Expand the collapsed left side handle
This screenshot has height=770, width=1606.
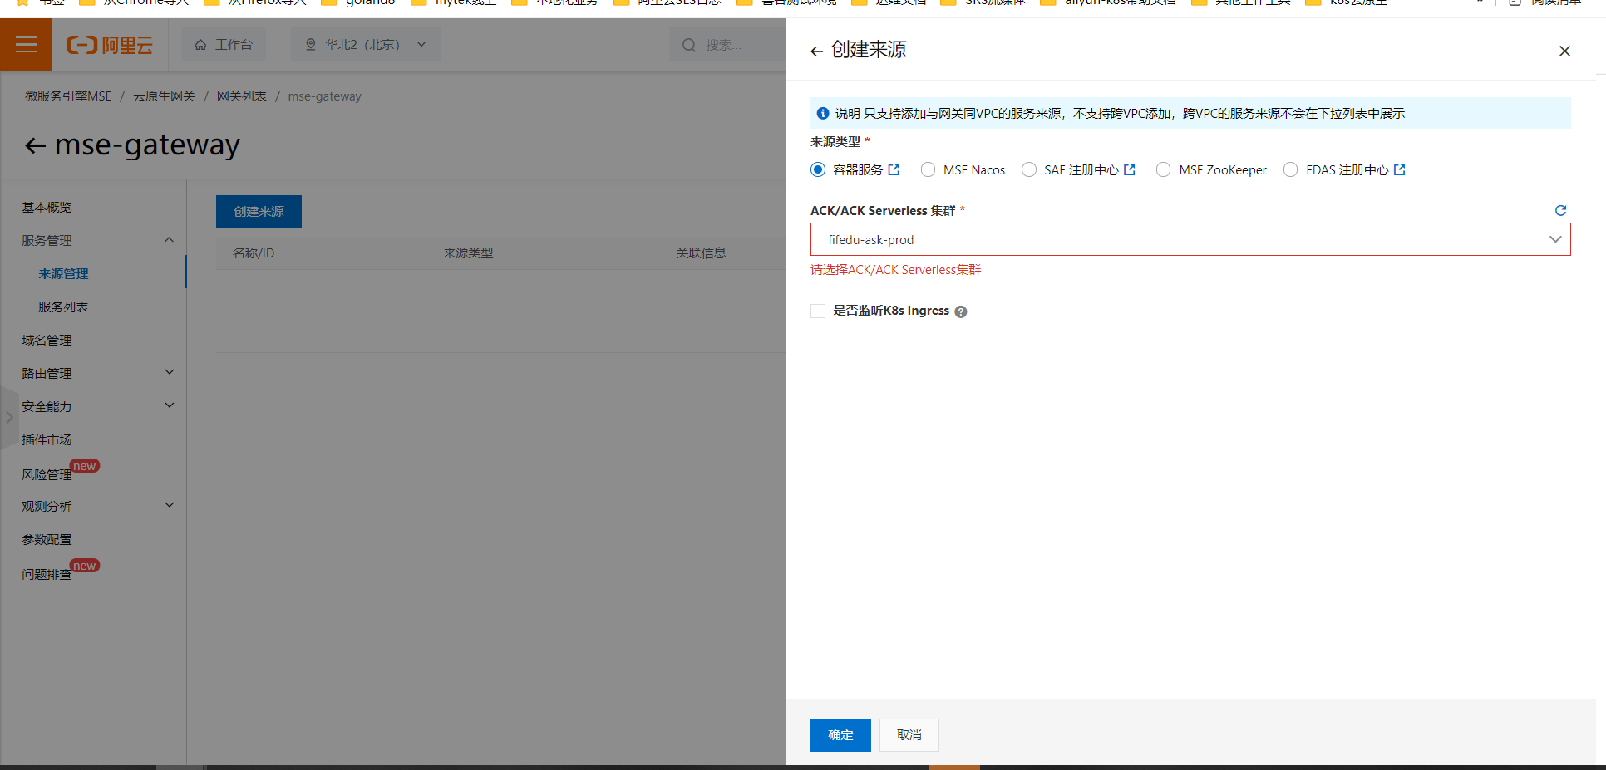click(9, 418)
